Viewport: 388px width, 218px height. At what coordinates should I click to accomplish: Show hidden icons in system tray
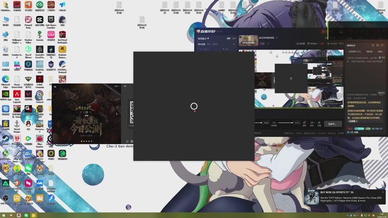tap(347, 216)
